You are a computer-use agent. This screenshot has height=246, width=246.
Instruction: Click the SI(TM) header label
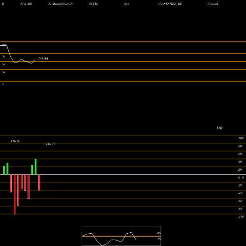[x=93, y=4]
